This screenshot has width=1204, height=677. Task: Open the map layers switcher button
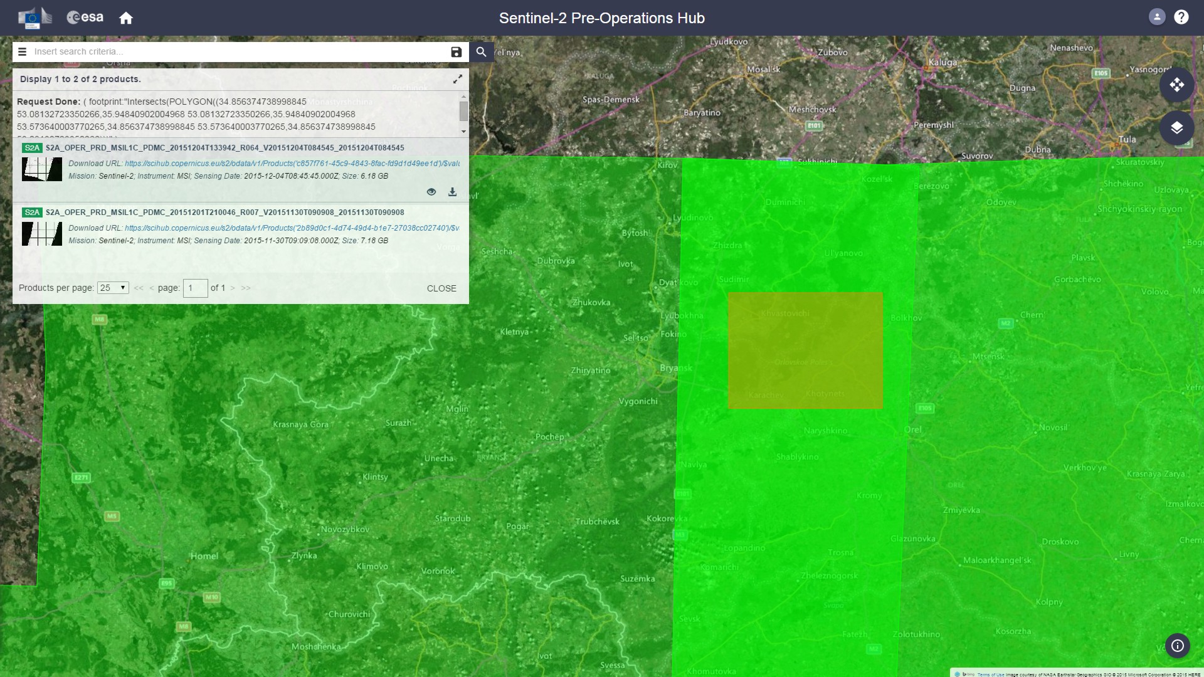click(x=1176, y=128)
